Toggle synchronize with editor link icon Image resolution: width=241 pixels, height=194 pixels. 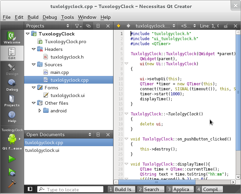[88, 26]
